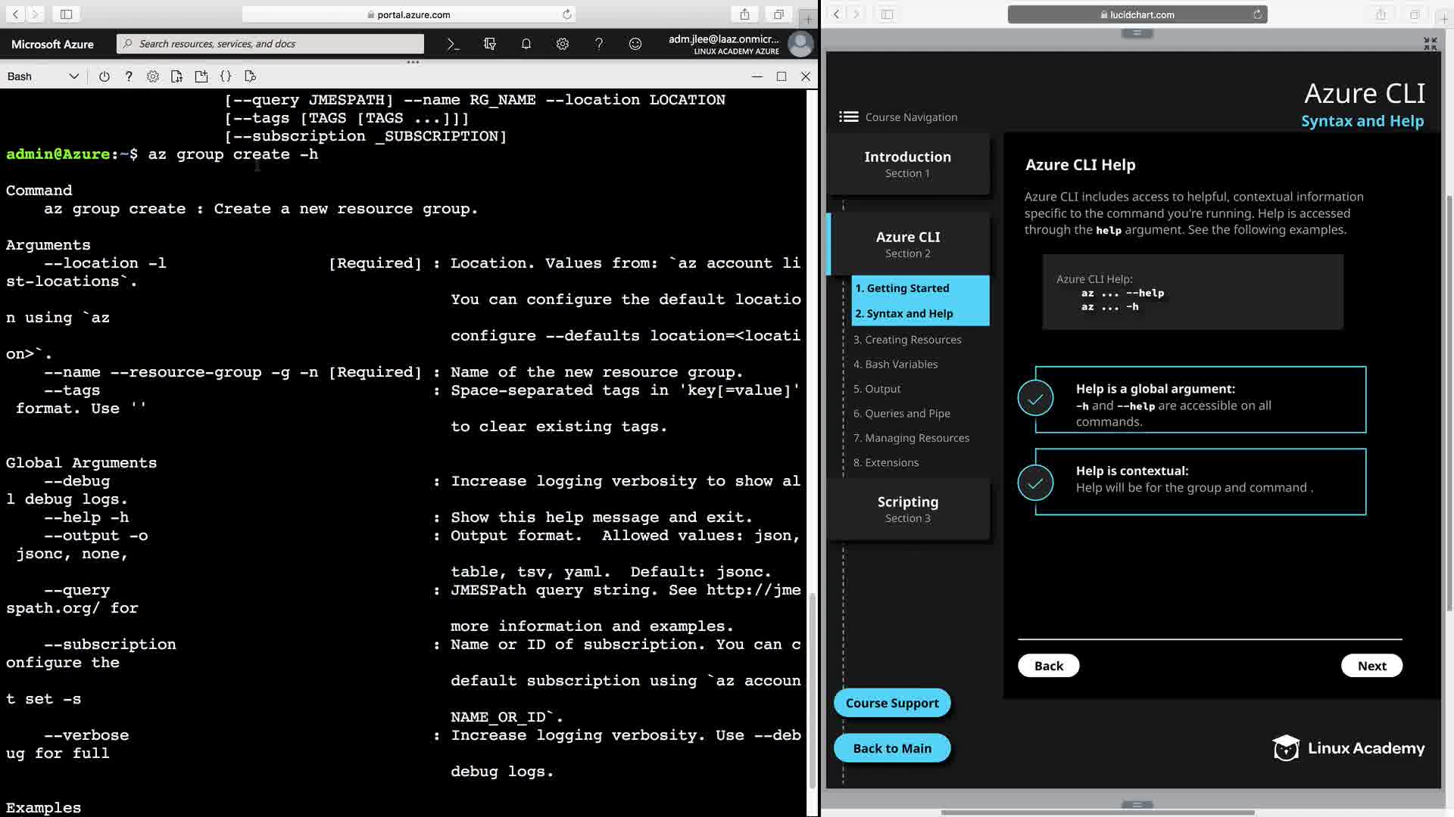1454x817 pixels.
Task: Open Cloud Shell settings gear
Action: point(152,76)
